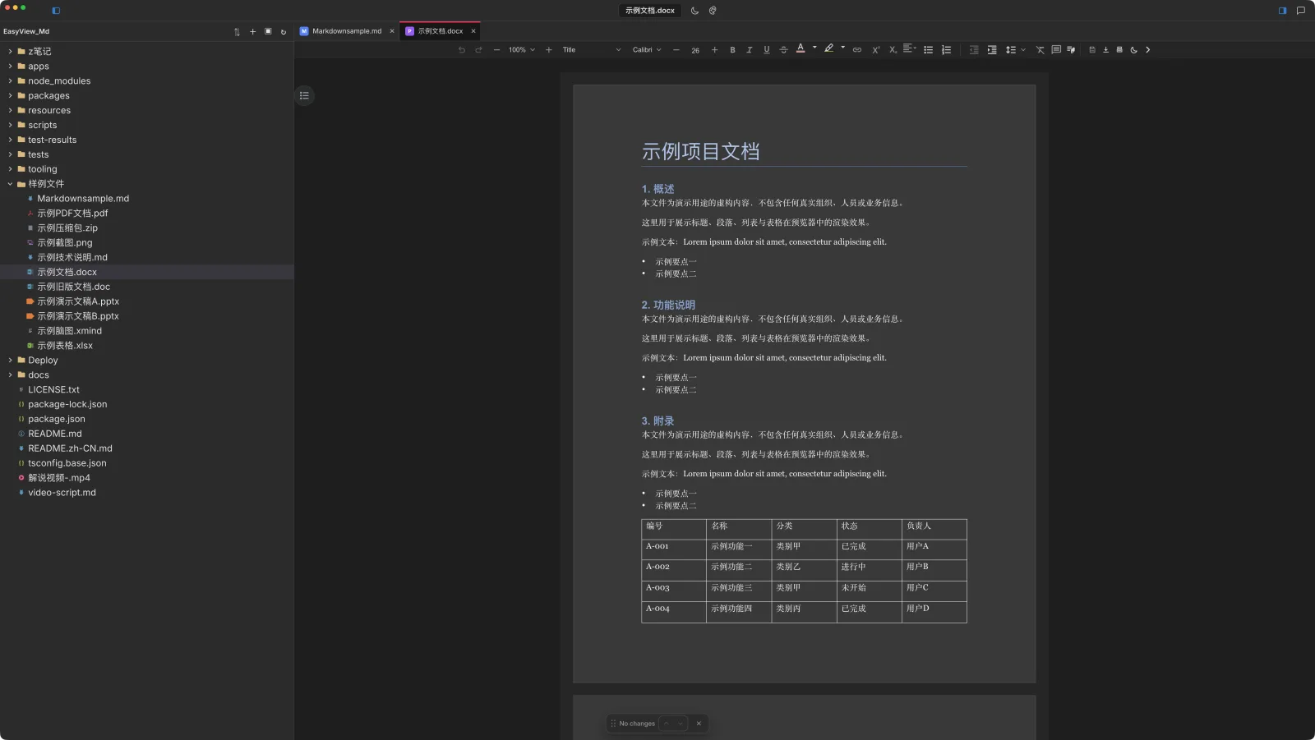Open the highlight color picker arrow
Viewport: 1315px width, 740px height.
(x=842, y=47)
